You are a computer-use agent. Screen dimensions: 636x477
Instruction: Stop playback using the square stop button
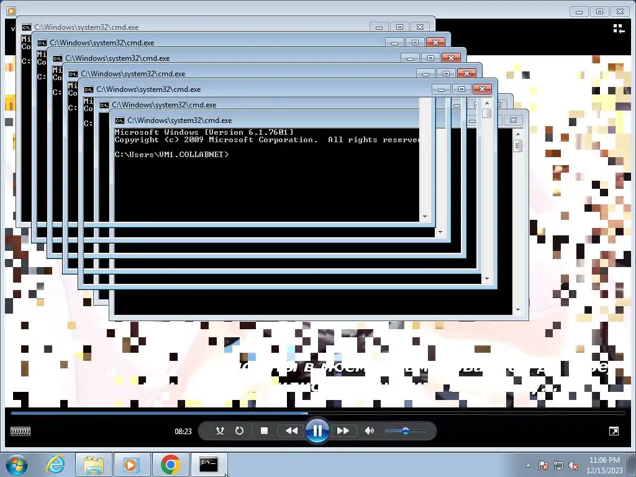(264, 431)
